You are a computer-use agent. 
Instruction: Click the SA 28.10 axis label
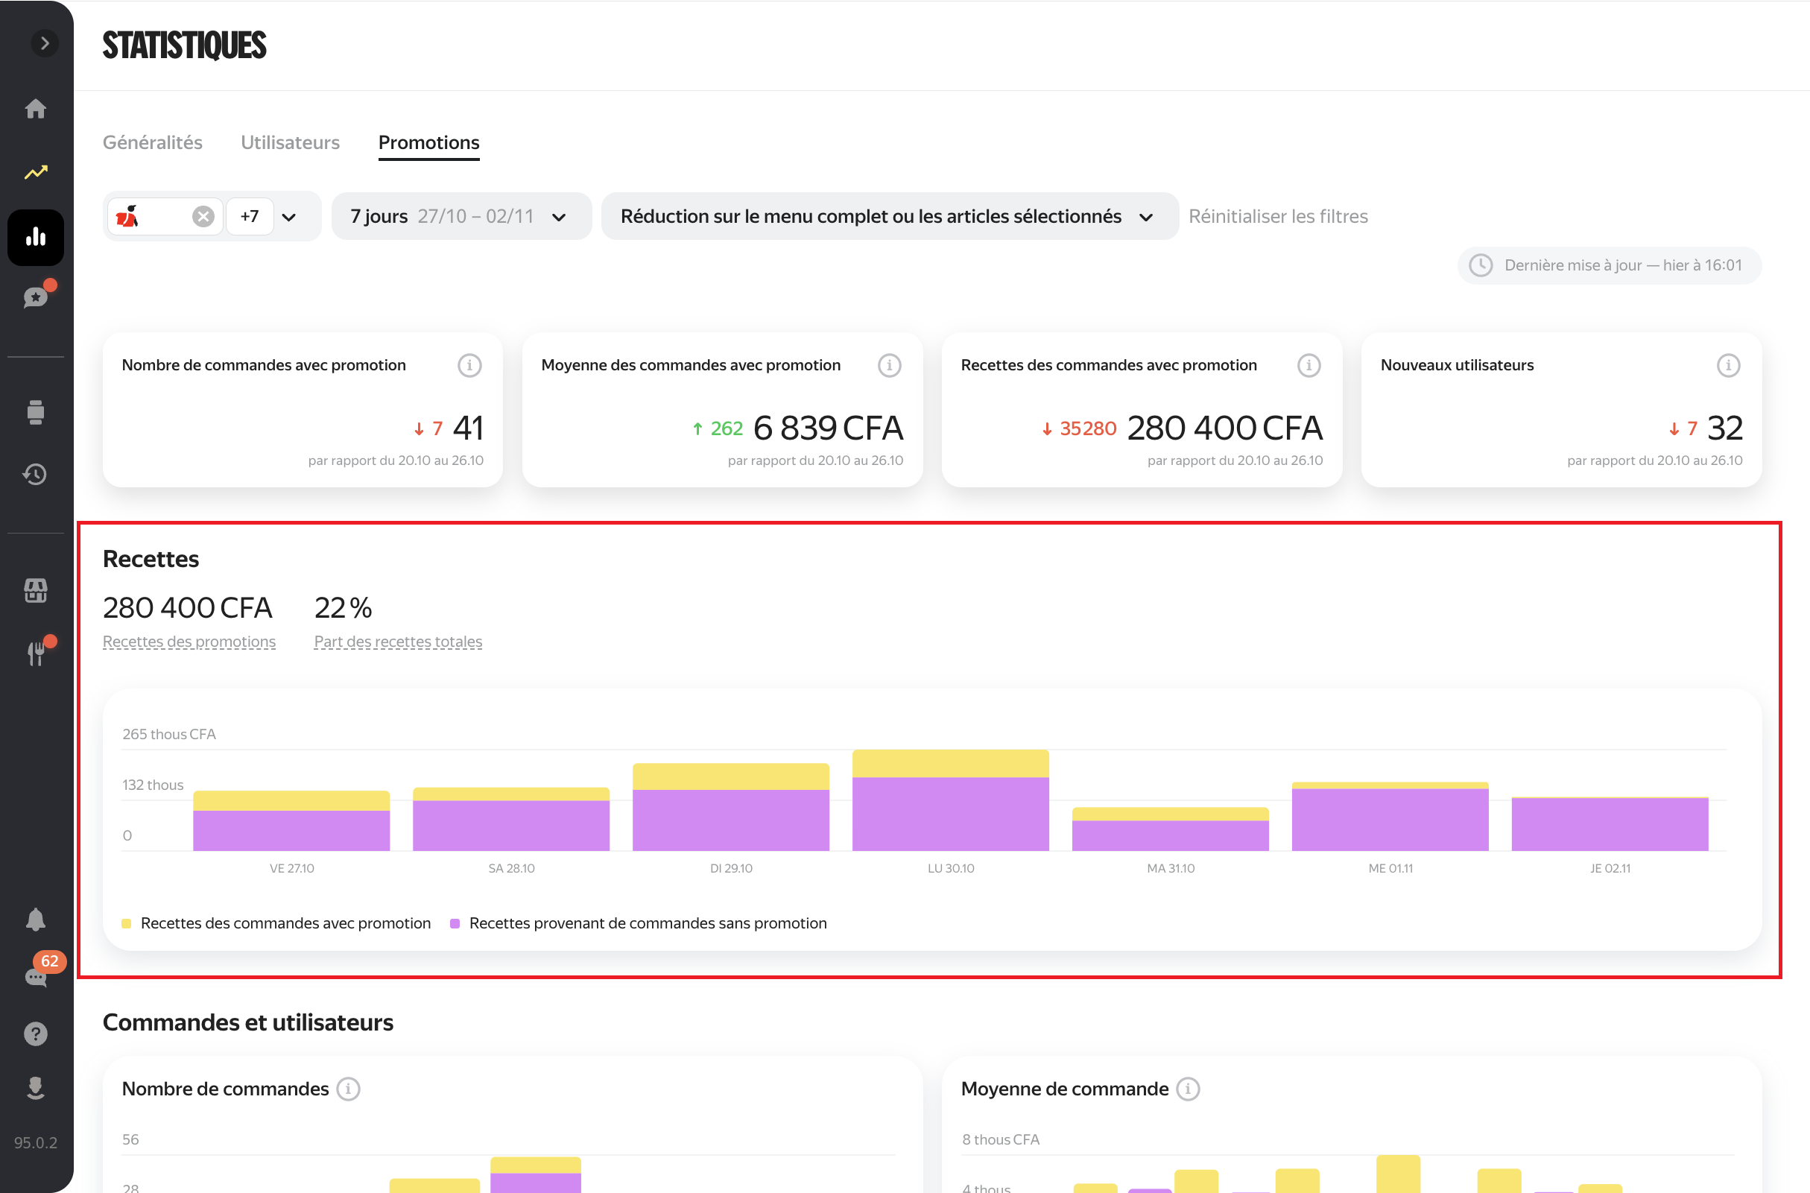pos(511,869)
